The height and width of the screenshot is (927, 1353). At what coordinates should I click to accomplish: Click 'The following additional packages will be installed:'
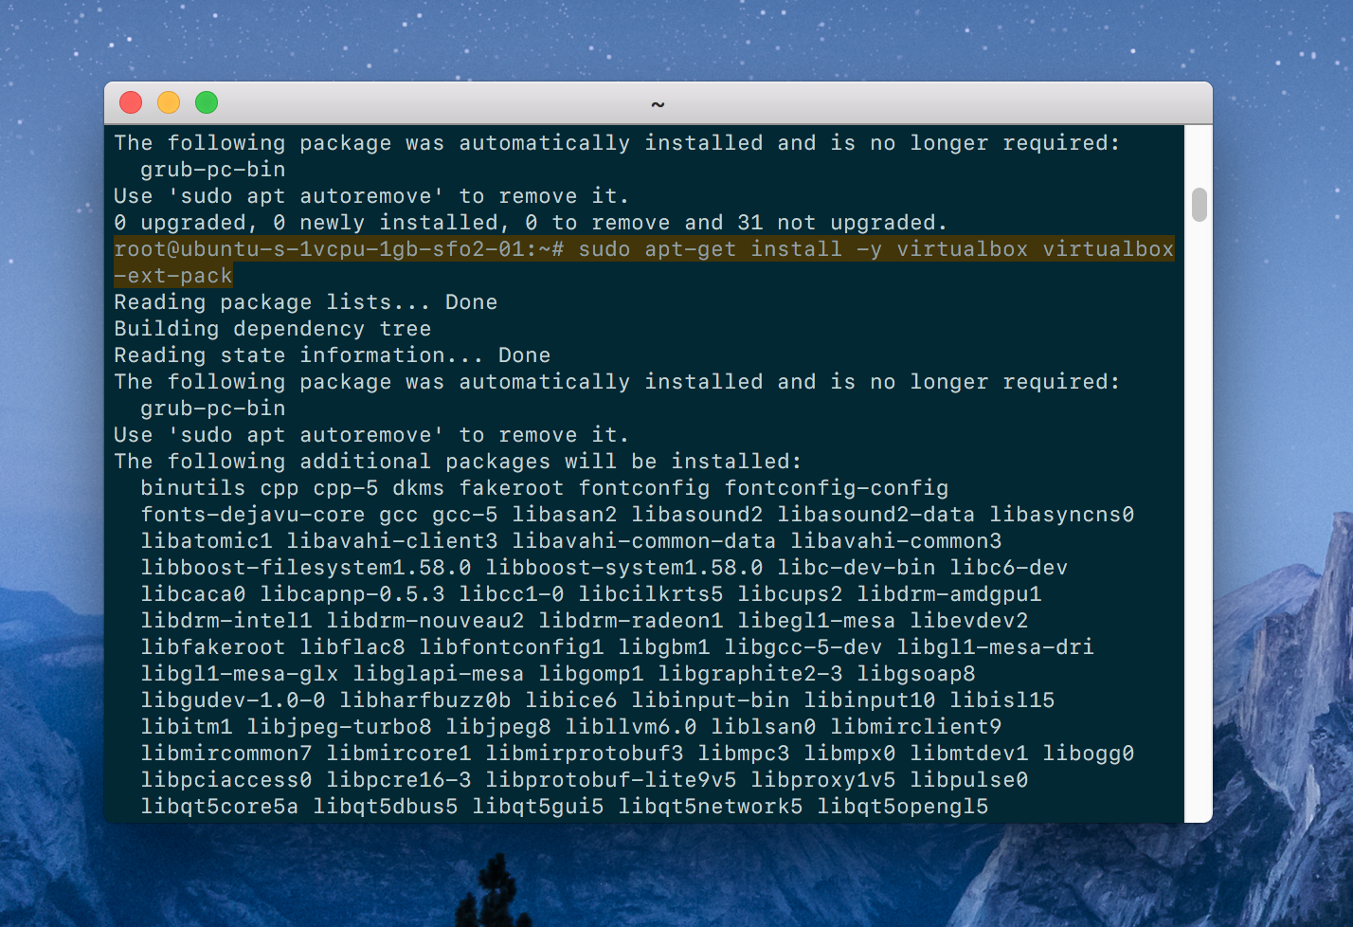pyautogui.click(x=459, y=462)
